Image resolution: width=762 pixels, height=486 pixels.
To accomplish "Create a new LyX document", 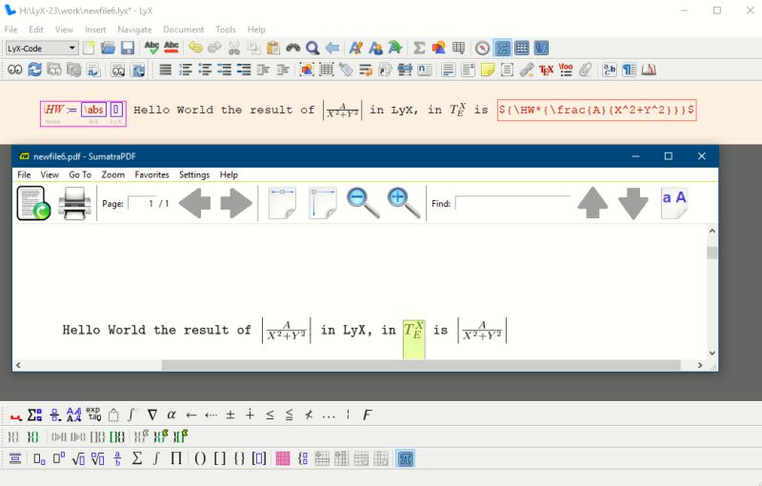I will coord(89,48).
